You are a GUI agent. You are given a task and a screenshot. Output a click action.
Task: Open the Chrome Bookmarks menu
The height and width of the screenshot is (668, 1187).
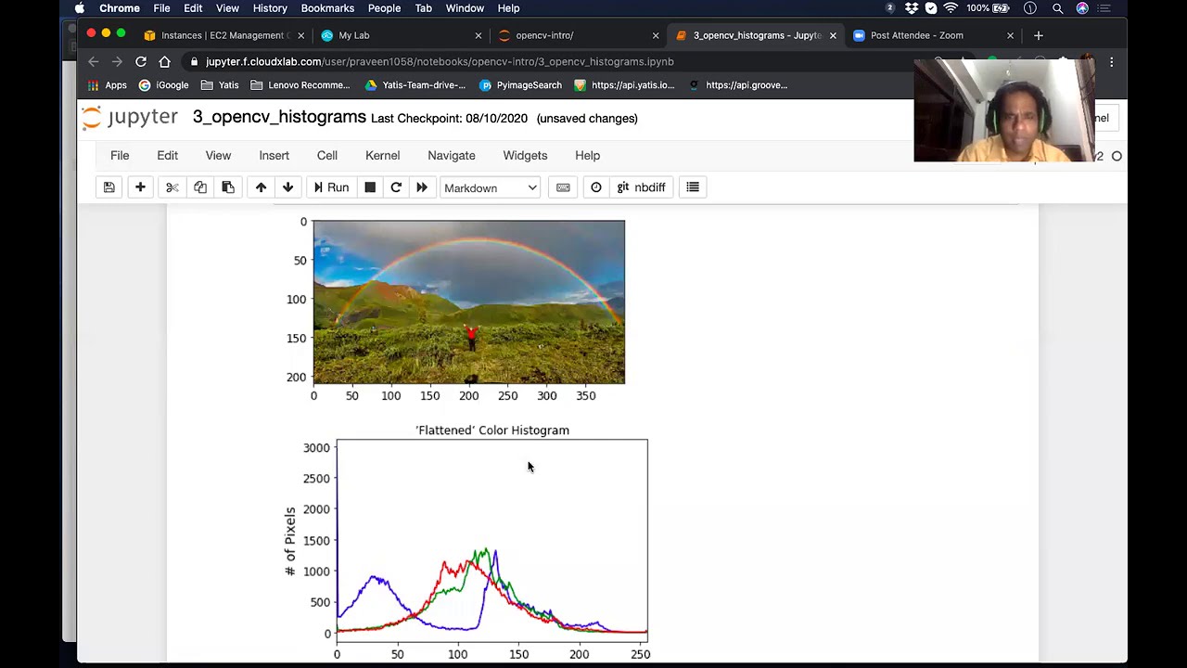pos(327,8)
